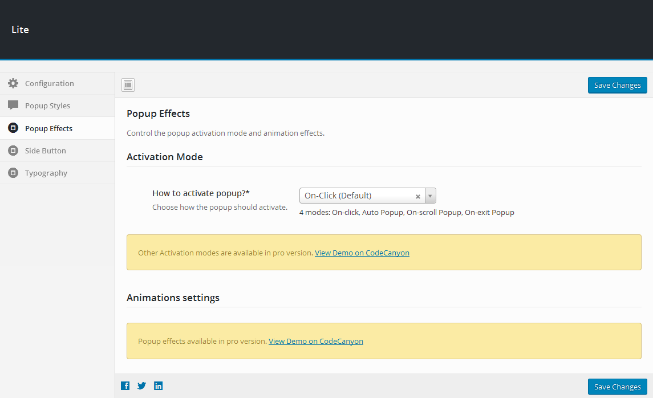The width and height of the screenshot is (653, 398).
Task: Toggle the expand all sections icon
Action: pyautogui.click(x=128, y=85)
